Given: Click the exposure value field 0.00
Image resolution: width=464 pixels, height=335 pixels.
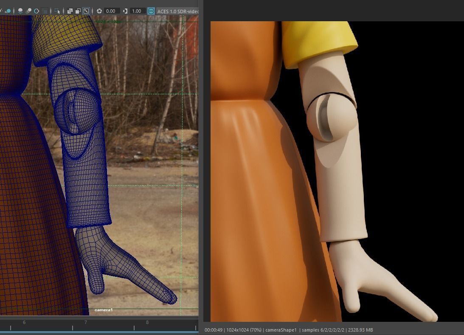Looking at the screenshot, I should 112,11.
